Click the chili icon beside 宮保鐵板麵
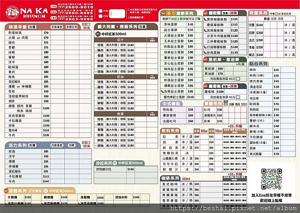Screen dimensions: 300x213 pyautogui.click(x=205, y=30)
